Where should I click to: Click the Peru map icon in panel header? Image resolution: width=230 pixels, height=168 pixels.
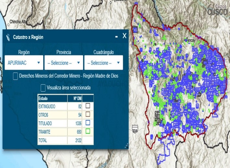[x=8, y=37]
